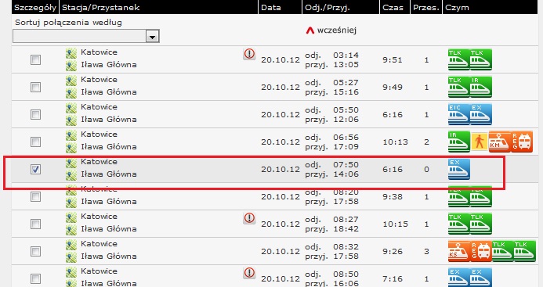Click 'Katowice' in the 05:50 row
Viewport: 543px width, 287px height.
click(99, 107)
